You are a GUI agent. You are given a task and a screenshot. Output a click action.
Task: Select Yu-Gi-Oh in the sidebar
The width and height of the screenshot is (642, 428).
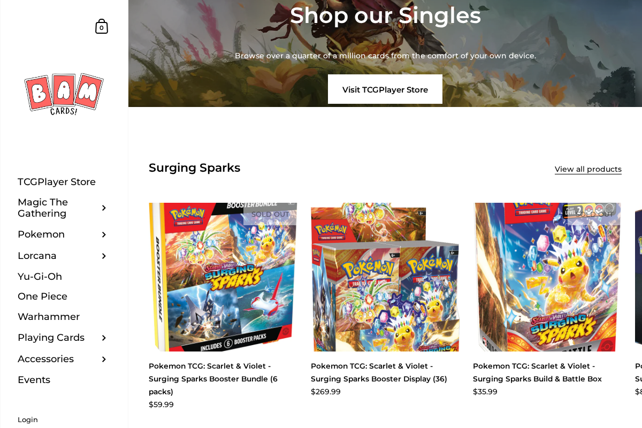pyautogui.click(x=40, y=276)
